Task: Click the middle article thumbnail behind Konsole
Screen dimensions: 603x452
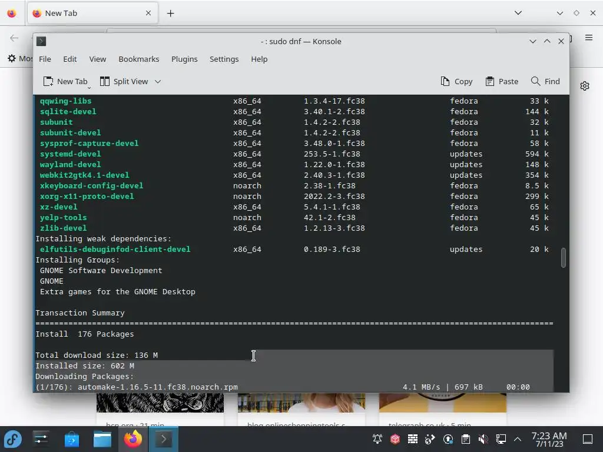Action: 301,403
